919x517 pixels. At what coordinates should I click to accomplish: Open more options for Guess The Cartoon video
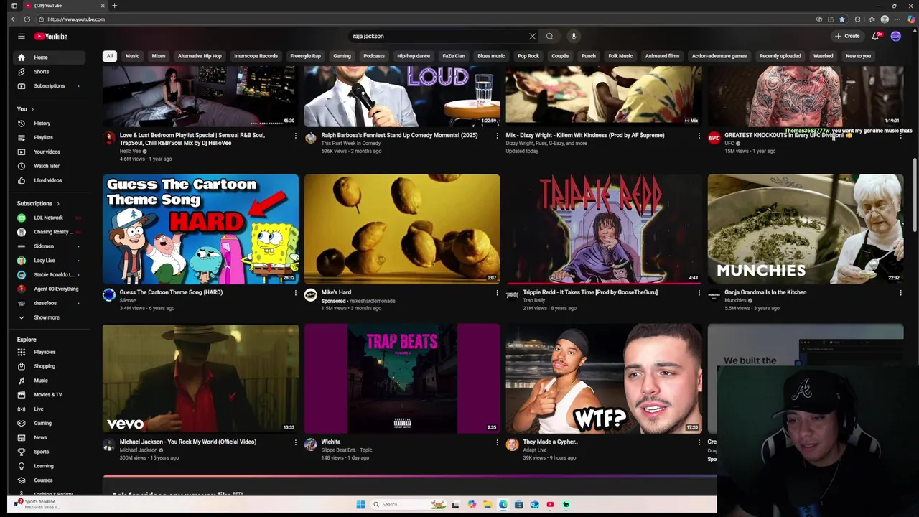[295, 293]
